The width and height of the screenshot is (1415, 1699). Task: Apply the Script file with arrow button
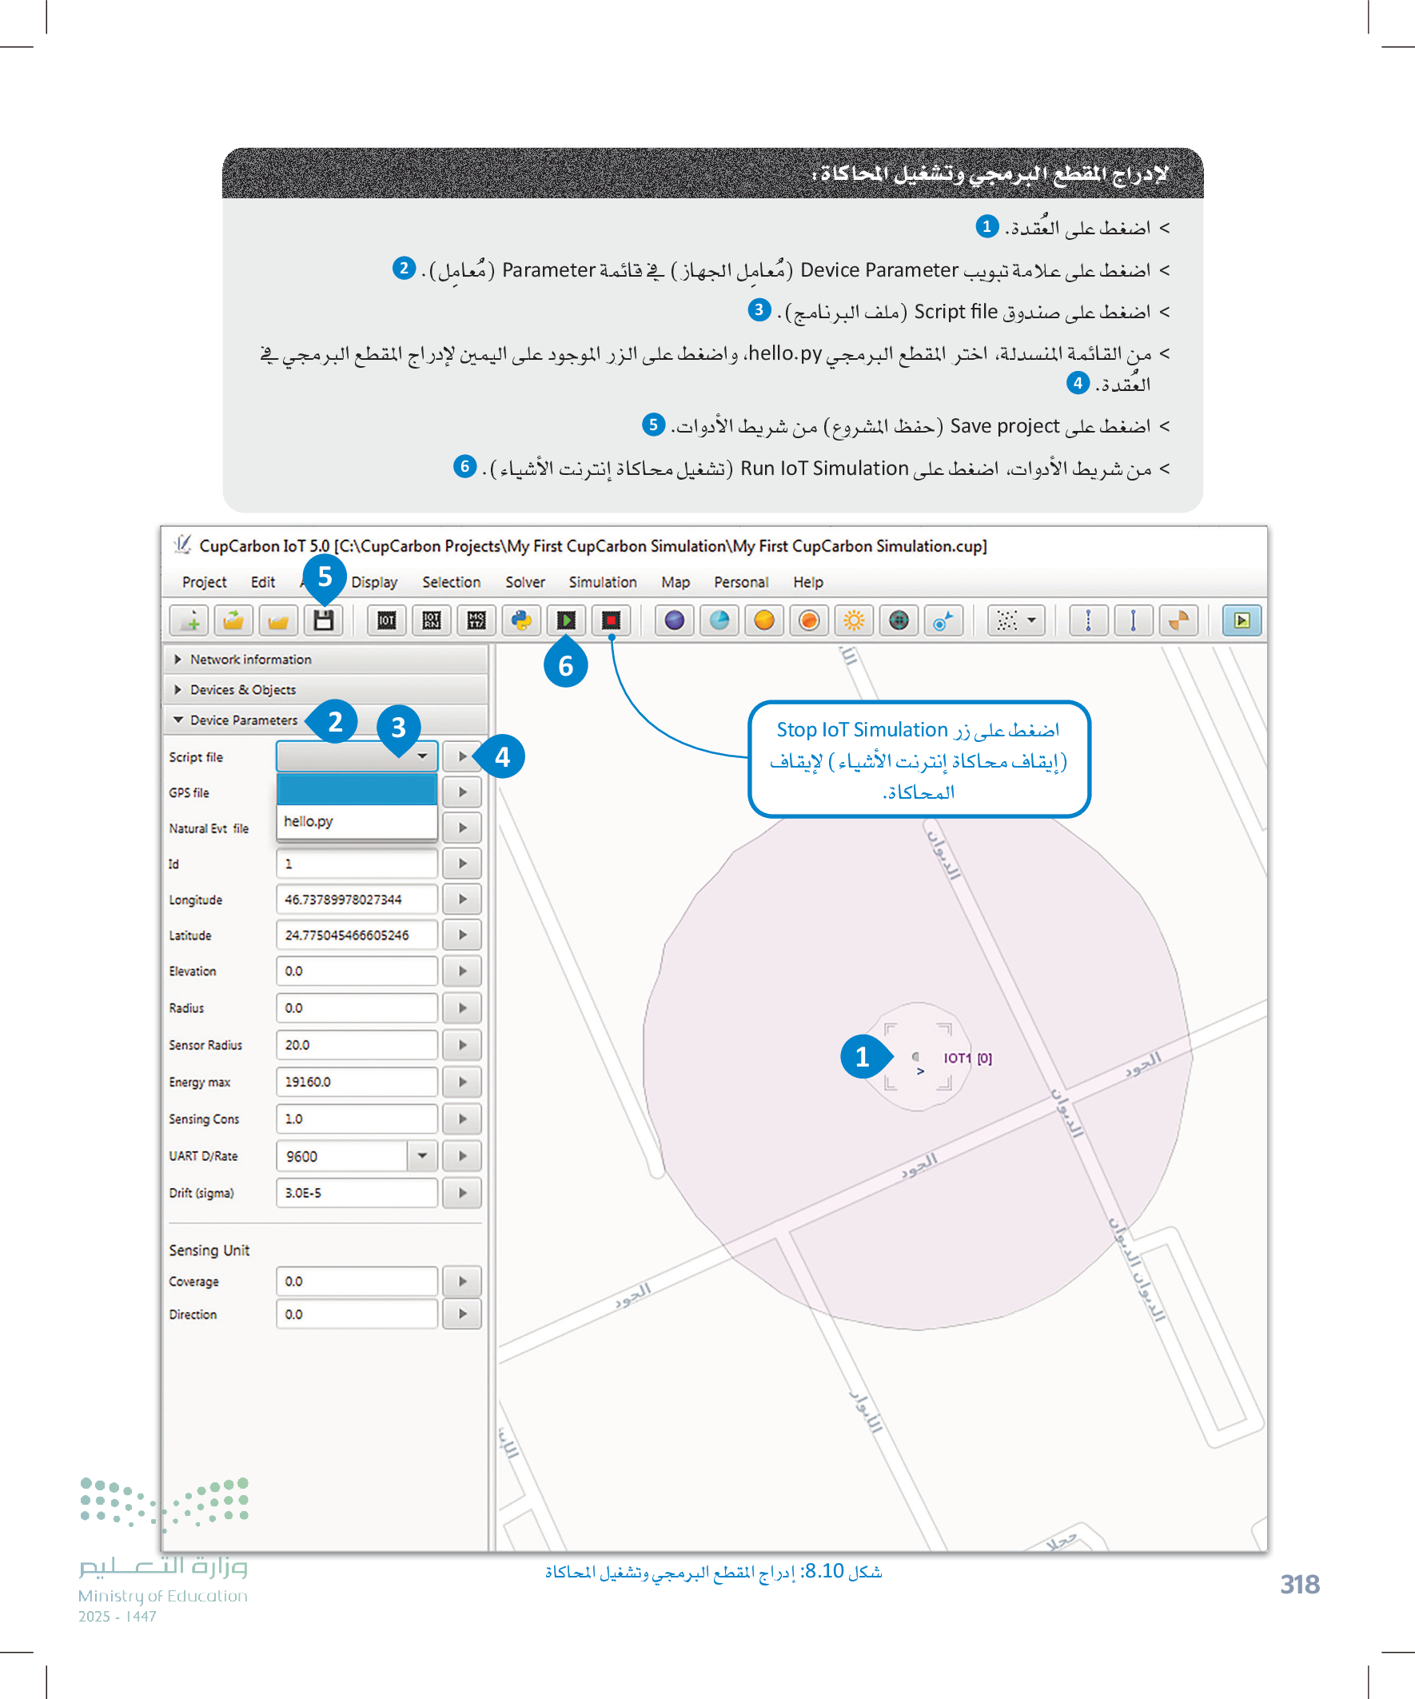(x=462, y=756)
